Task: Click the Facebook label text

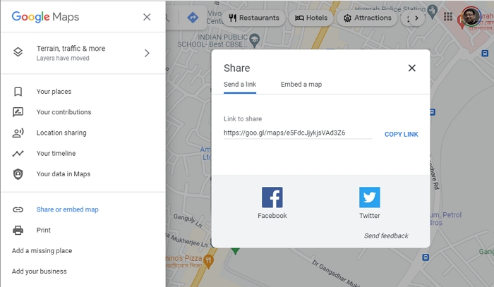Action: point(272,216)
